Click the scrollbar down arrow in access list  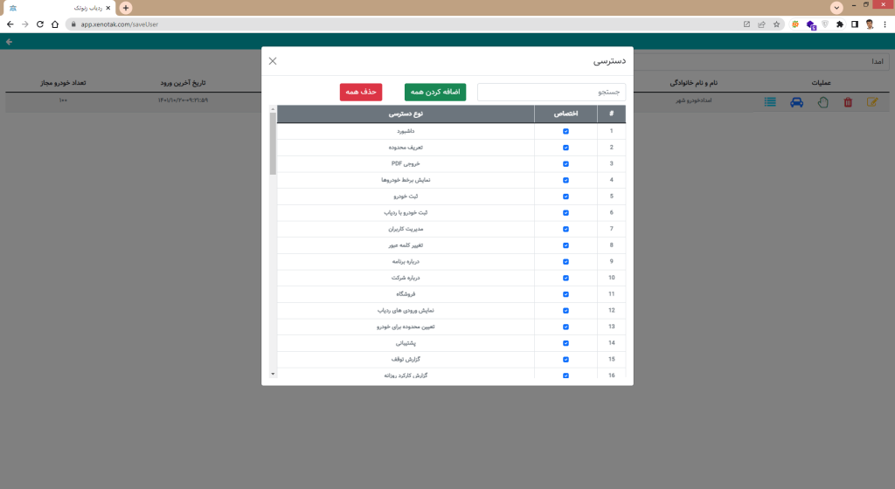[x=273, y=373]
